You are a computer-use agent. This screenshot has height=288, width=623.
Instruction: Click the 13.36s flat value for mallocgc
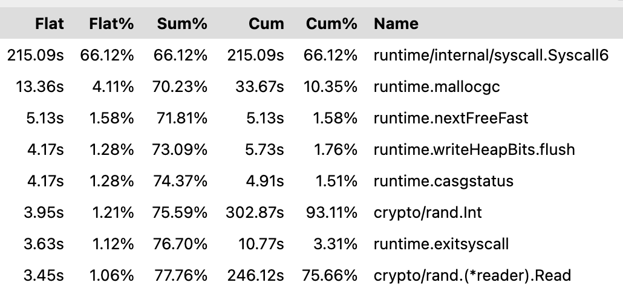(40, 87)
